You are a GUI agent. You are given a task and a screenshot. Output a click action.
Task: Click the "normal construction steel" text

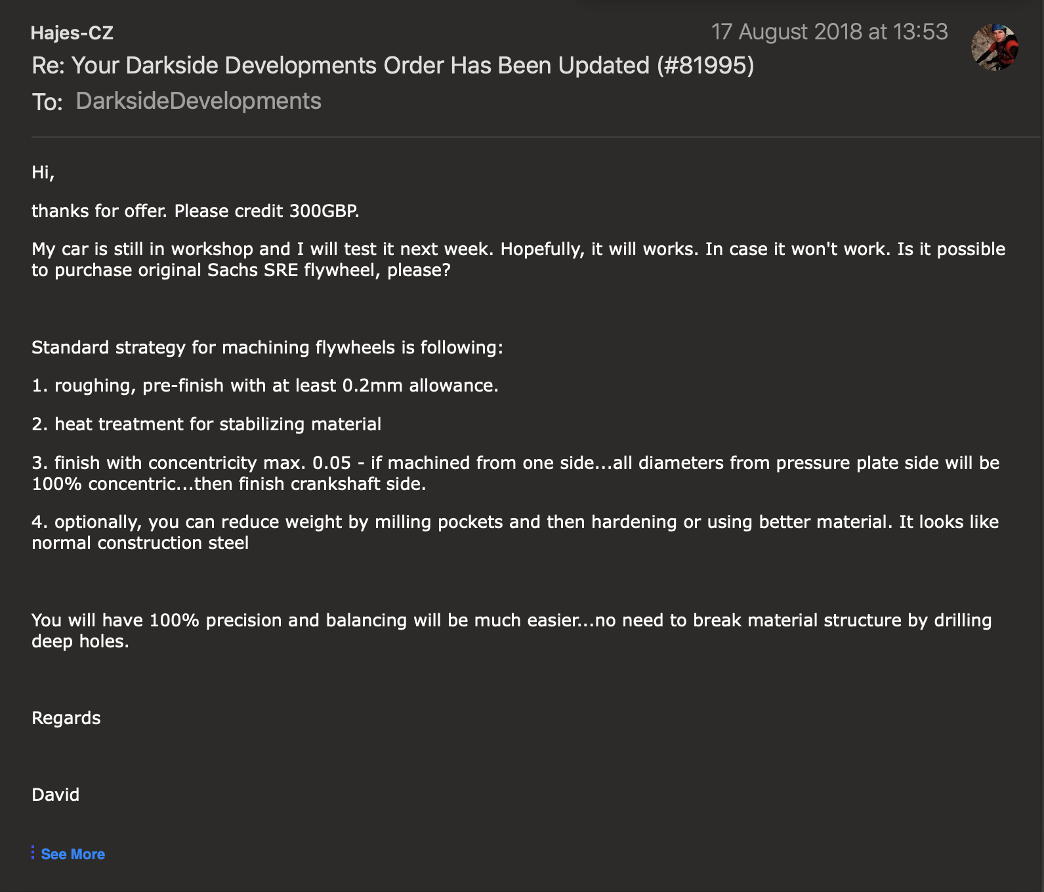(x=140, y=543)
